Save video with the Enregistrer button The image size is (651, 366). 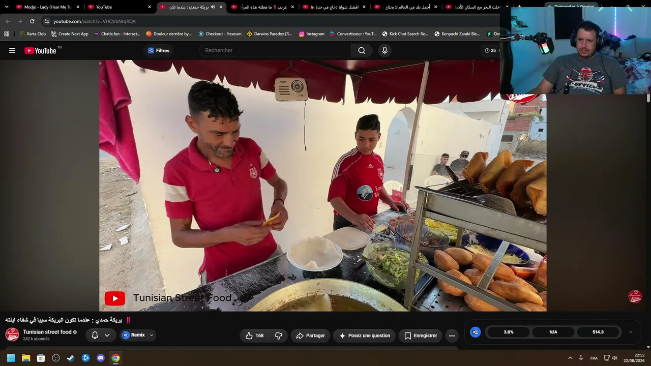(x=421, y=335)
